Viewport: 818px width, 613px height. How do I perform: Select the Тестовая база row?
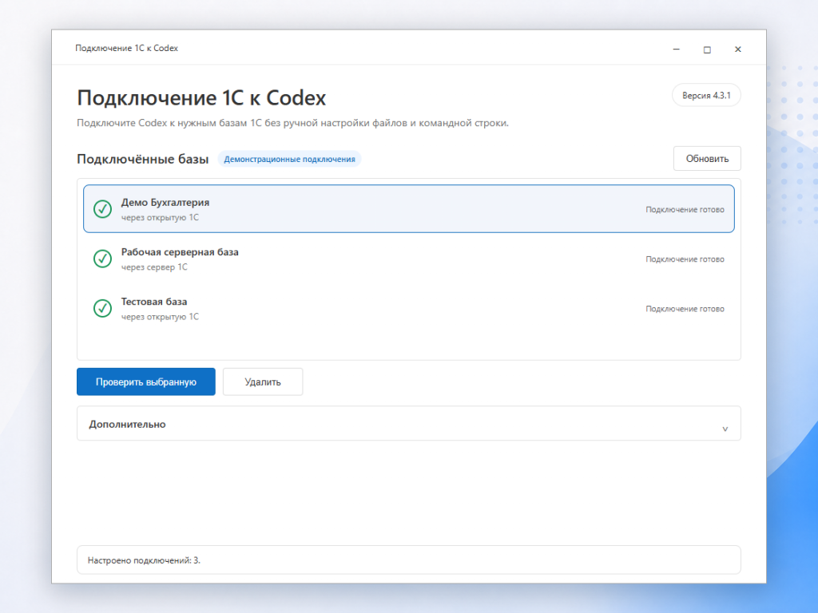click(408, 308)
